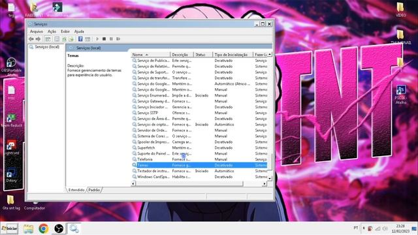This screenshot has width=418, height=235.
Task: Start the service with the play icon
Action: click(x=97, y=39)
